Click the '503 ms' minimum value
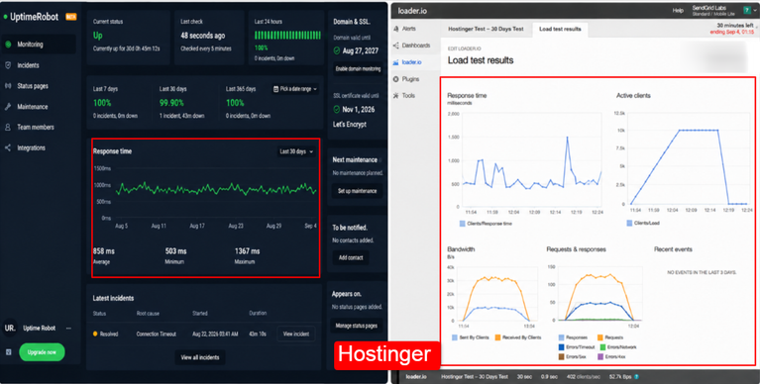Viewport: 760px width, 384px height. tap(176, 250)
